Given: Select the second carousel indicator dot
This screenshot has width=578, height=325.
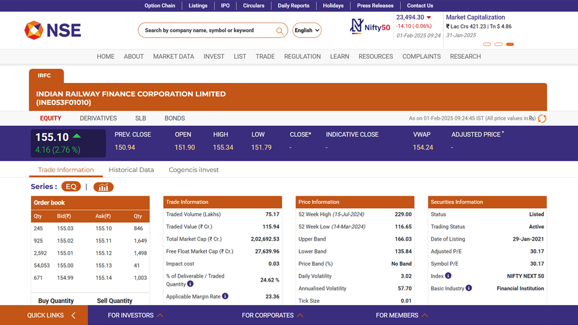Looking at the screenshot, I should 498,44.
